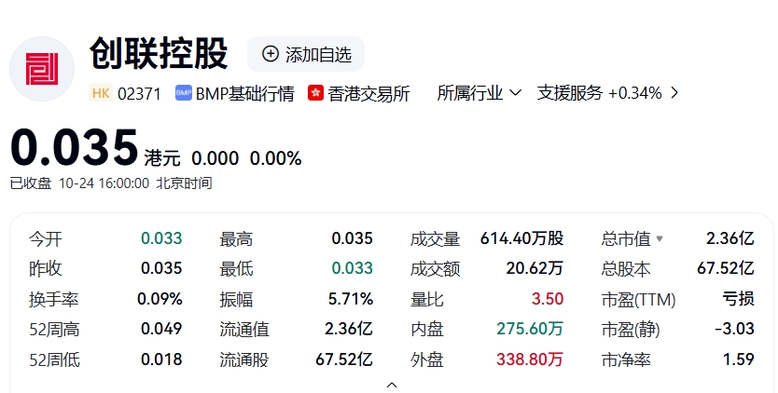Click the 量比 value 3.50

[548, 300]
